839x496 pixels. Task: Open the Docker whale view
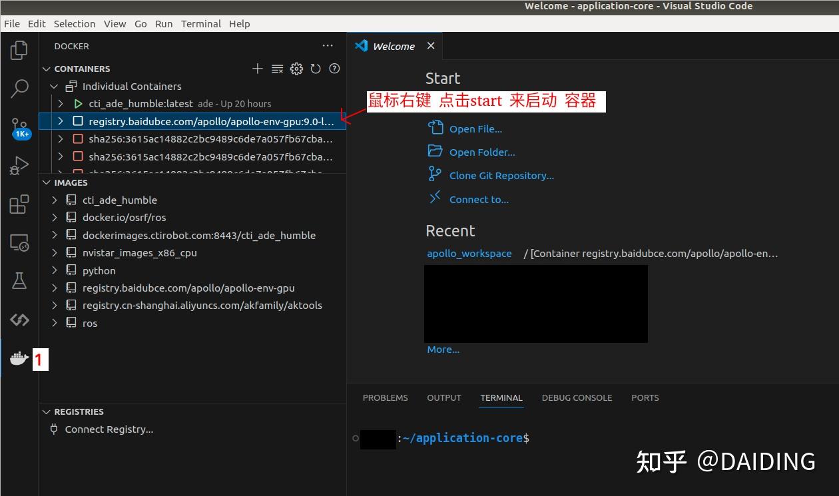pos(19,358)
